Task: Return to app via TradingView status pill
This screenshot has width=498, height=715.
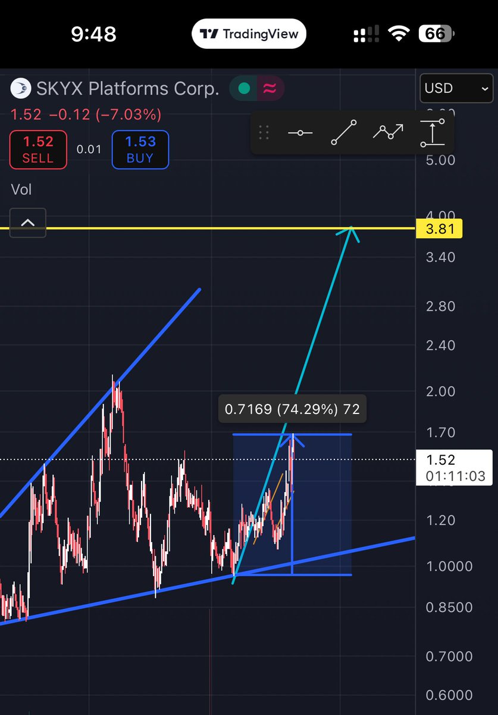Action: tap(249, 34)
